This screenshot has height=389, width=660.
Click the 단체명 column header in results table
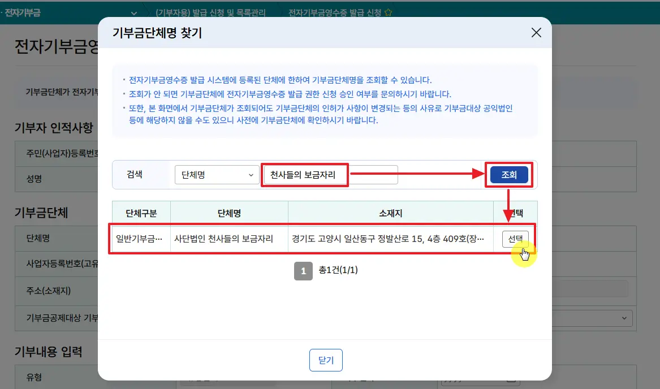229,213
